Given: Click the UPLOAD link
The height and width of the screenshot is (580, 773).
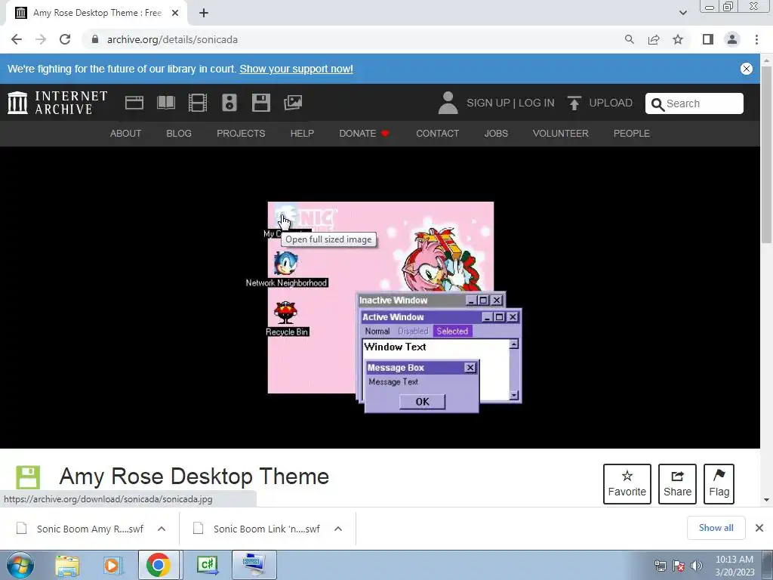Looking at the screenshot, I should tap(611, 103).
